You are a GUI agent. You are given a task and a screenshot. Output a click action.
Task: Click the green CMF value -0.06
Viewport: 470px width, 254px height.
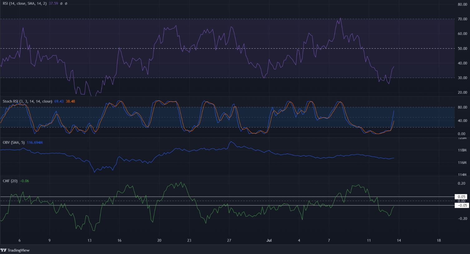(24, 181)
